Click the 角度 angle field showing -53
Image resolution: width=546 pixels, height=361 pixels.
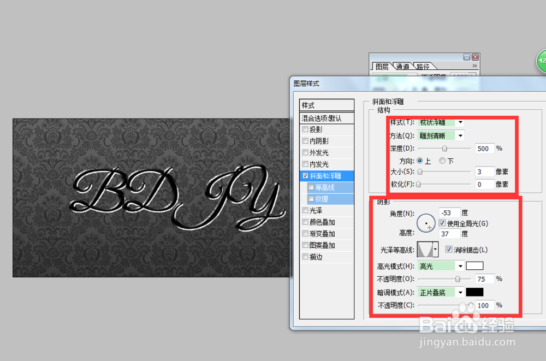coord(449,212)
